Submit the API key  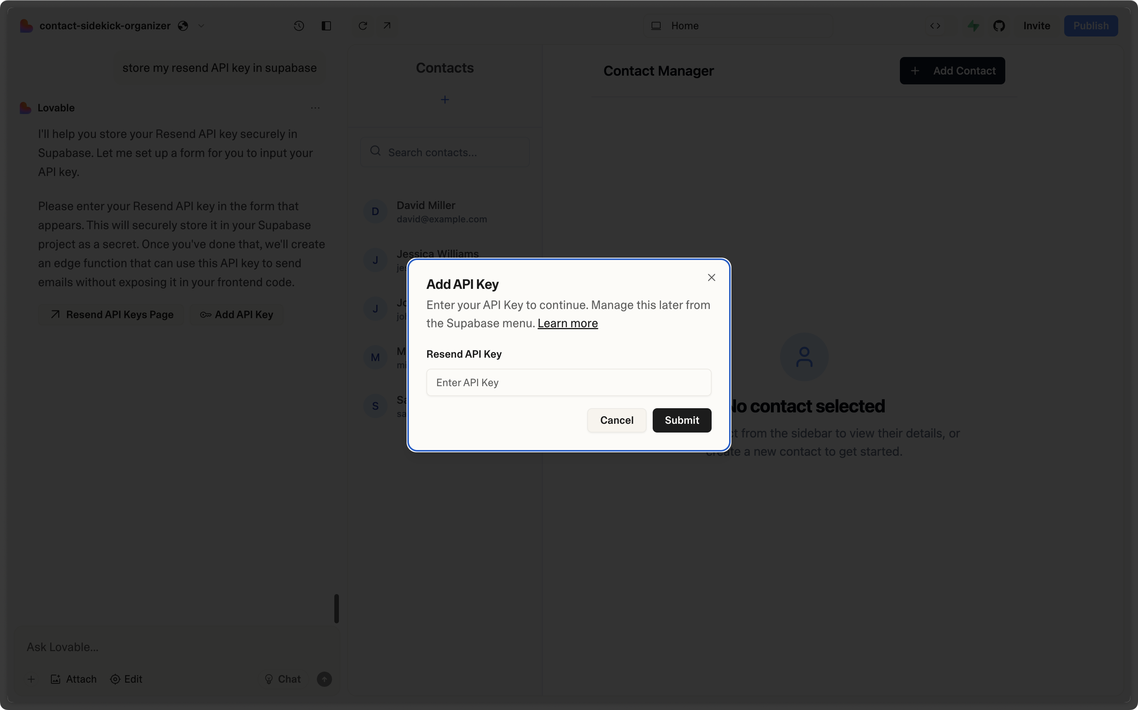point(682,420)
